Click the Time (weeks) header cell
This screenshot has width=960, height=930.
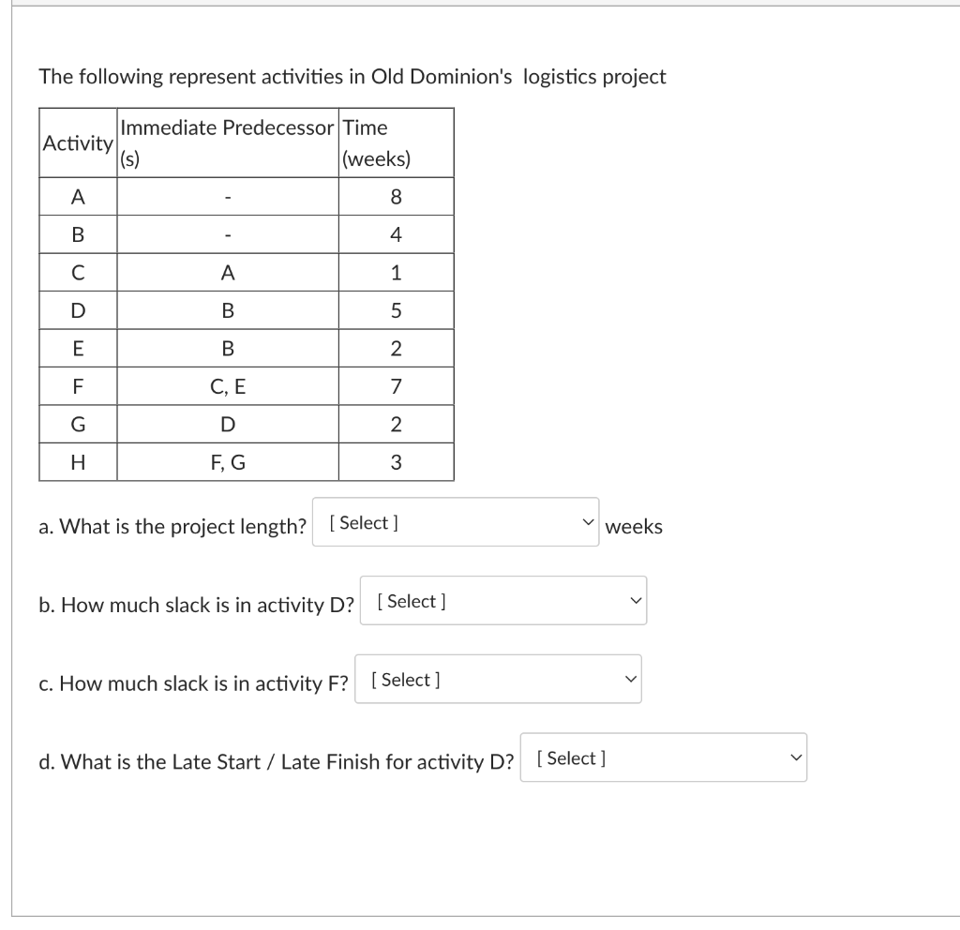coord(395,142)
